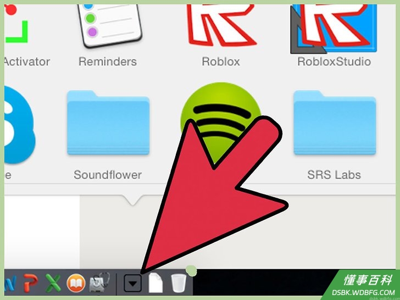Click the "RobloxStudio" label

(x=334, y=62)
